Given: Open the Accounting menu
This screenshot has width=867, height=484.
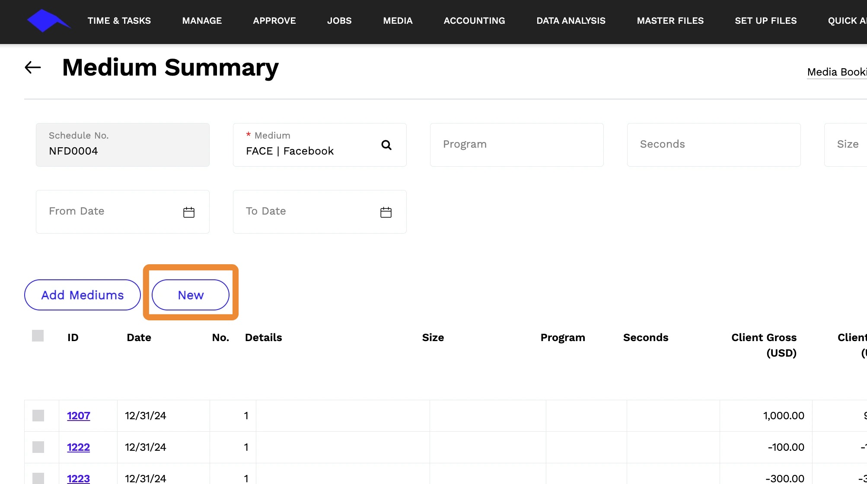Looking at the screenshot, I should point(474,21).
